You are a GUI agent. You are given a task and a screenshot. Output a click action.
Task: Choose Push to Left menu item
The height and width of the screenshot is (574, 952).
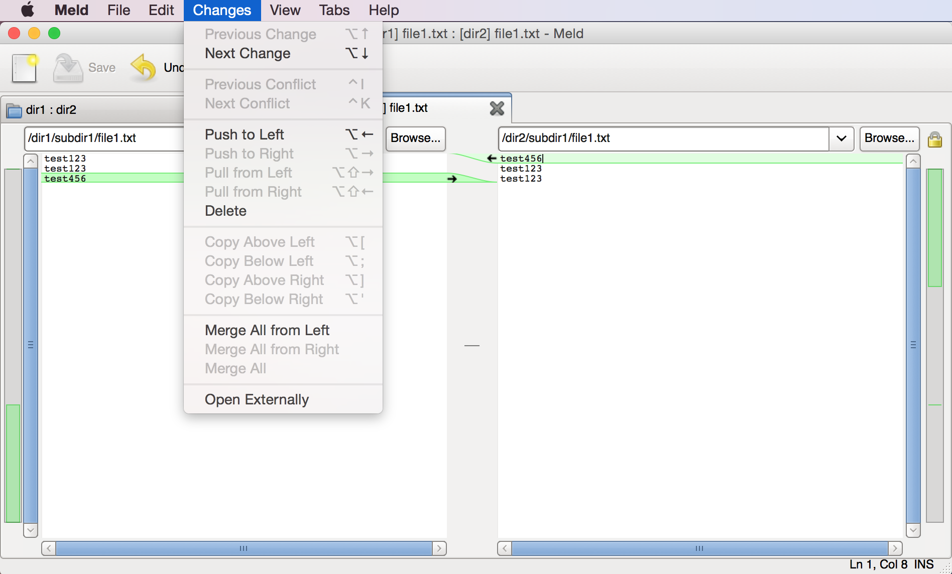pos(283,134)
